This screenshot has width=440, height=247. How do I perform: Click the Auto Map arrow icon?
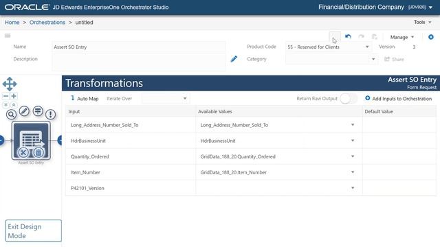(72, 98)
